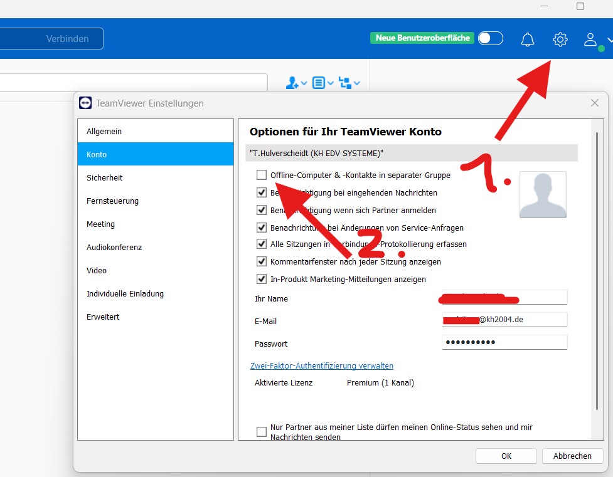Click the add contact icon

pyautogui.click(x=292, y=83)
